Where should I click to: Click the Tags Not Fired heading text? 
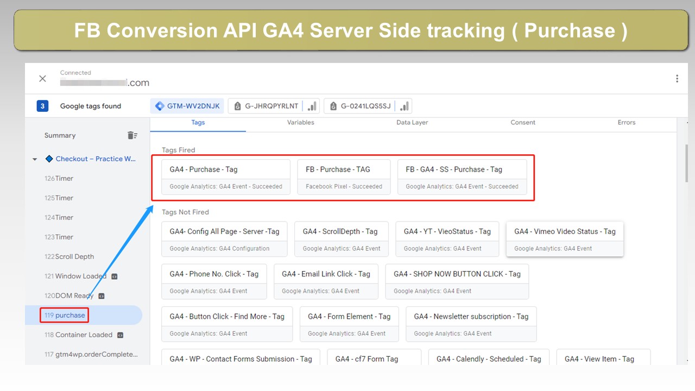coord(185,212)
